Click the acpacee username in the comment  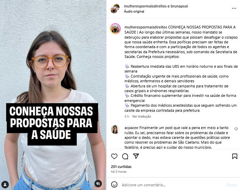pos(131,128)
